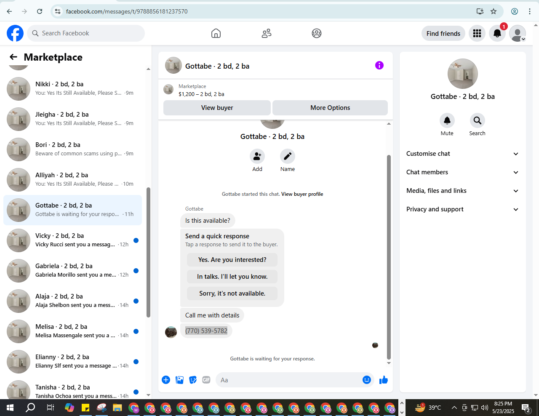
Task: Open the Elianny conversation
Action: coord(72,362)
